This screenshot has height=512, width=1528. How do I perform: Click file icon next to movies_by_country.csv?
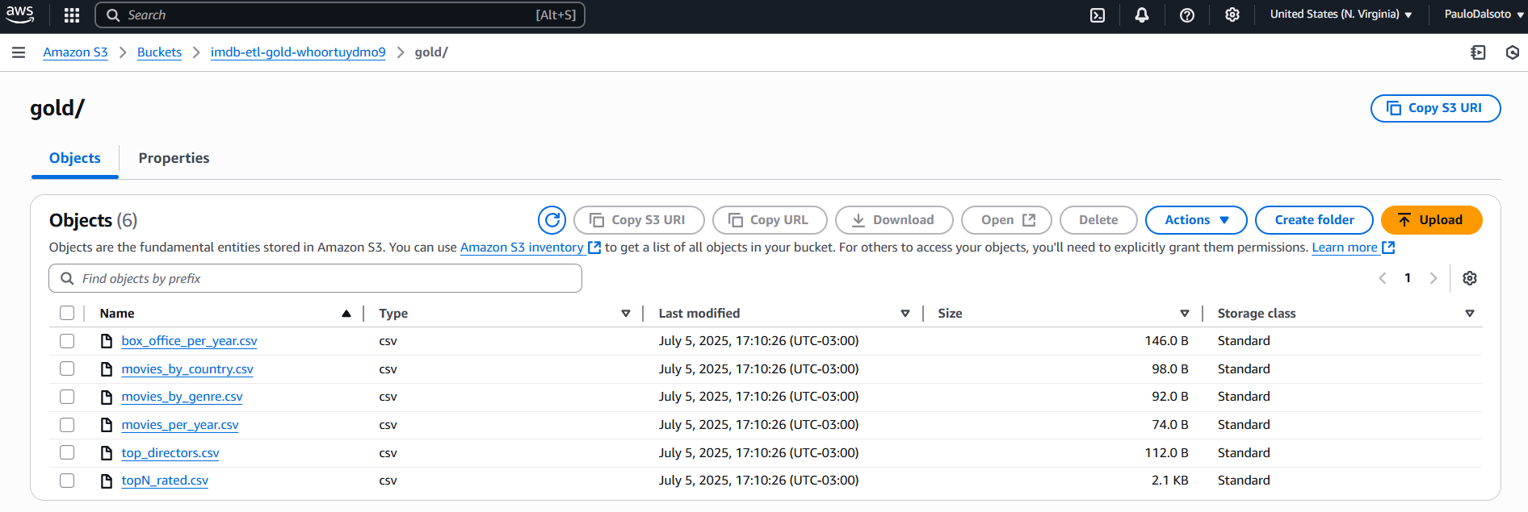point(106,369)
